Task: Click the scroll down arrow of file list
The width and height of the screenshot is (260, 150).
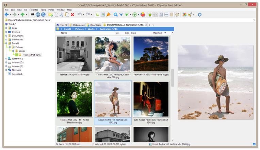Action: 173,141
